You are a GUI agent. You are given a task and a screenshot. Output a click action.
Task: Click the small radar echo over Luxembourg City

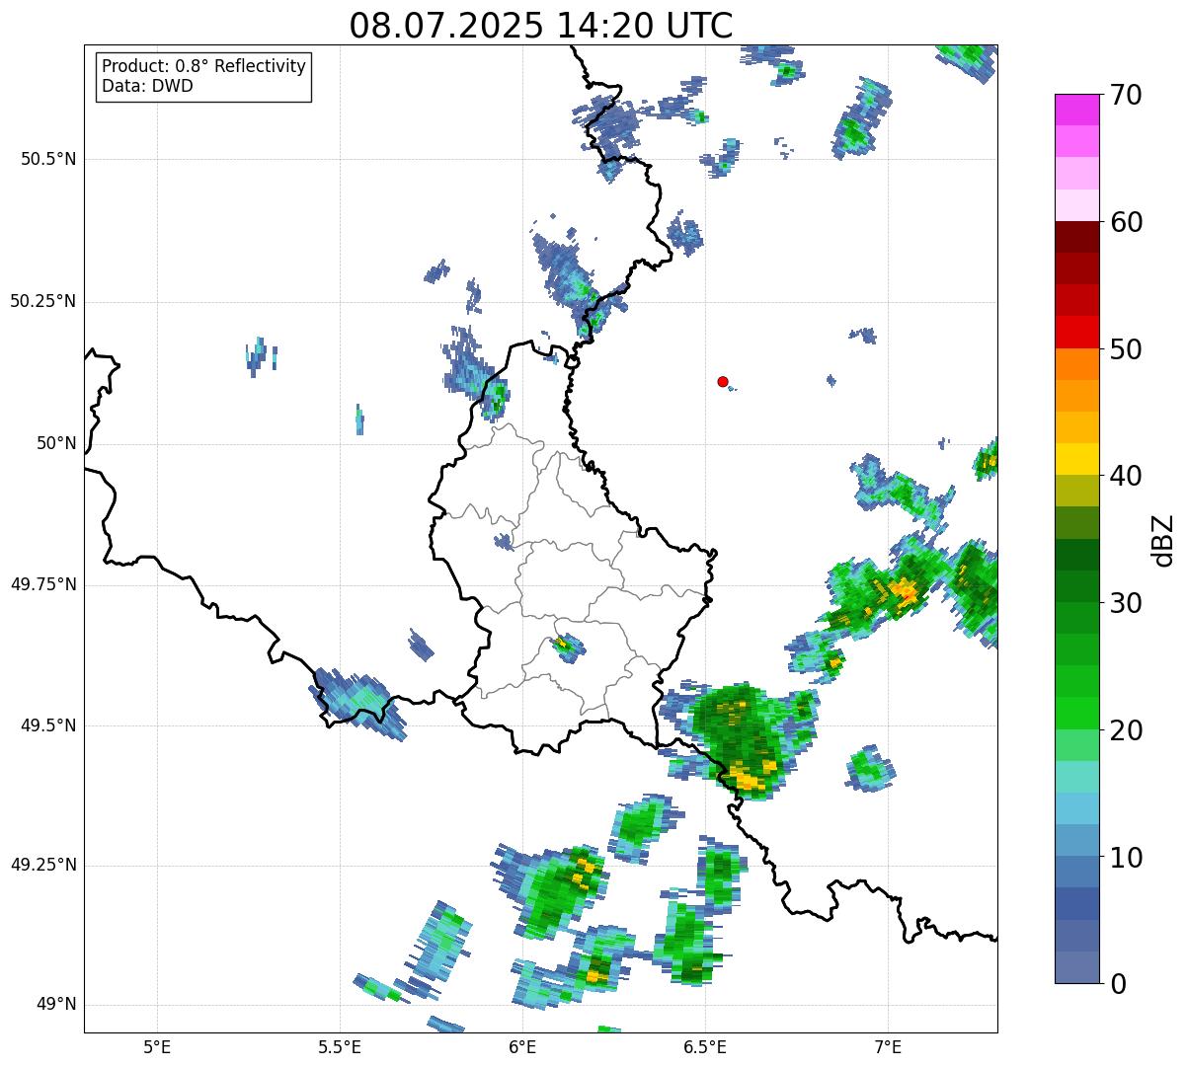(x=566, y=648)
